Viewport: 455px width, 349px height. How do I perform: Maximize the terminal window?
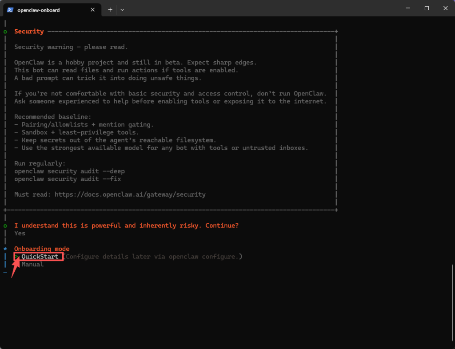pos(427,8)
